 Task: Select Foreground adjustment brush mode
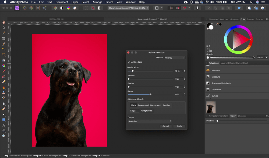pos(143,105)
